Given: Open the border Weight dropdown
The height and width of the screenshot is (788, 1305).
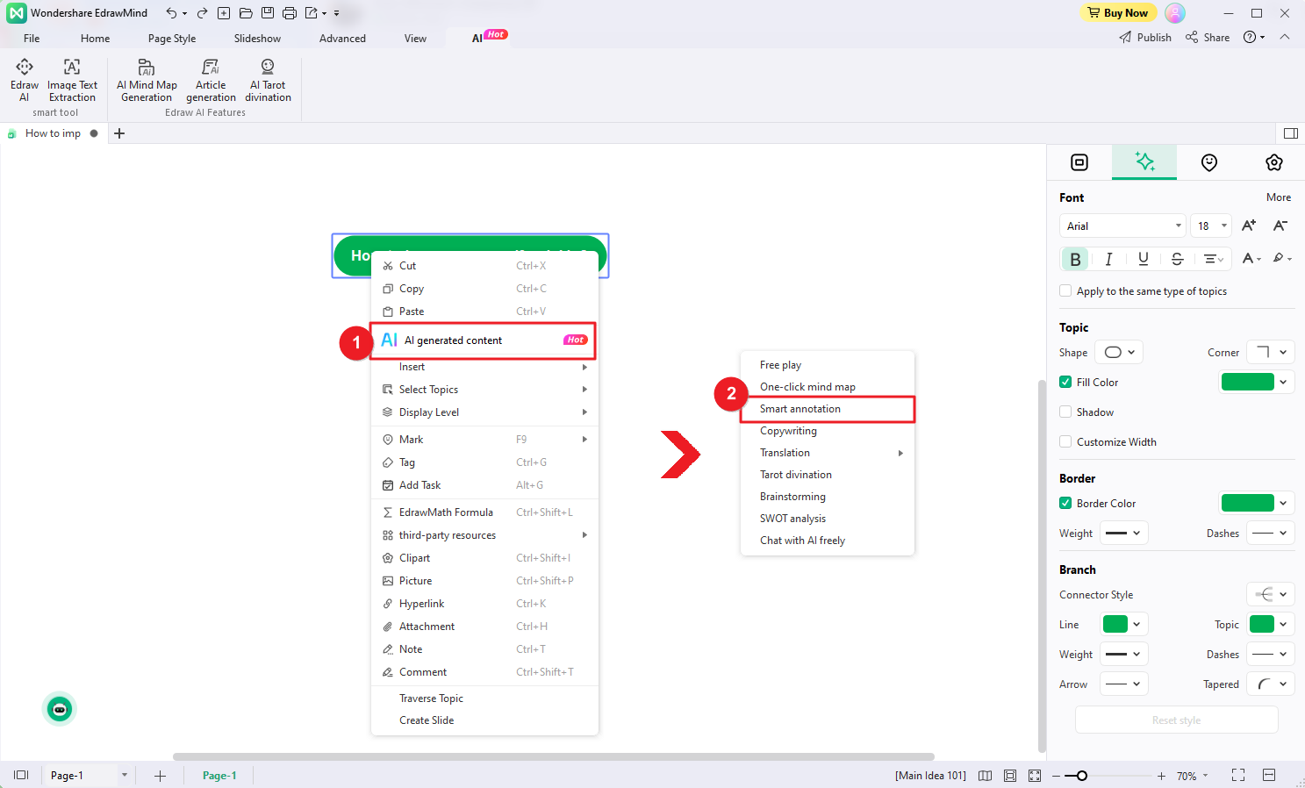Looking at the screenshot, I should (x=1123, y=533).
